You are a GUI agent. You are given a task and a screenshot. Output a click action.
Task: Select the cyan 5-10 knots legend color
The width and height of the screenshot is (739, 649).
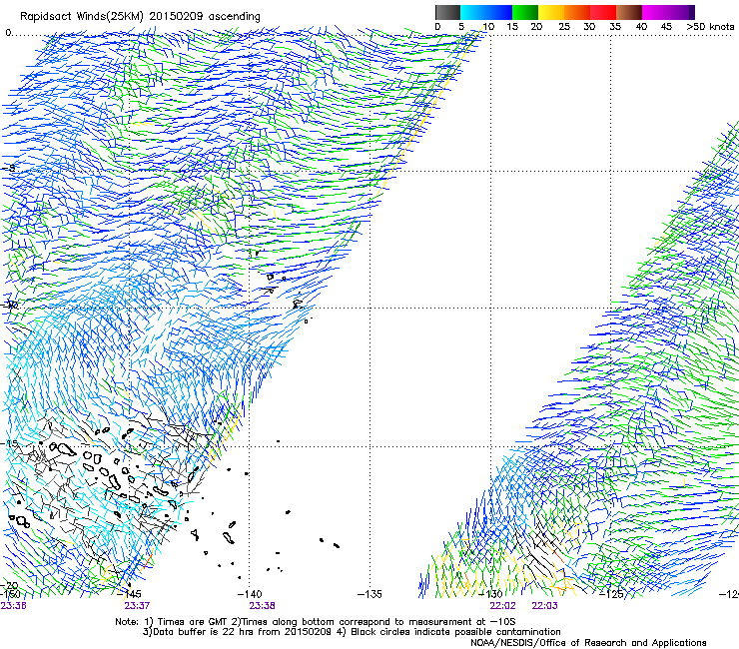473,12
